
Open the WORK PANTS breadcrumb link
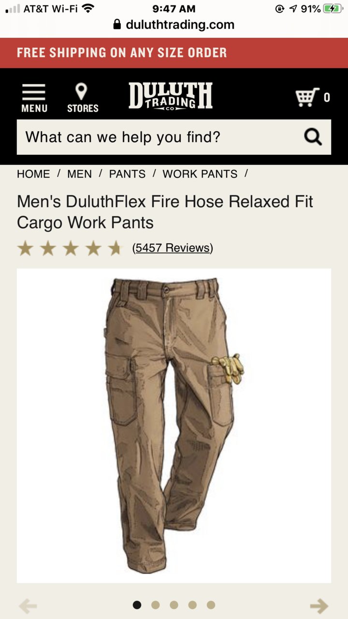tap(200, 174)
